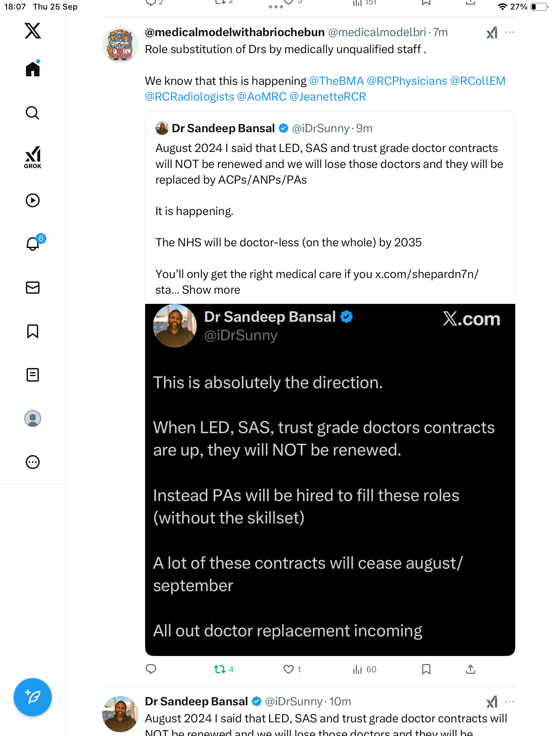Open more options on Dr Sandeep Bansal post
552x736 pixels.
point(509,702)
